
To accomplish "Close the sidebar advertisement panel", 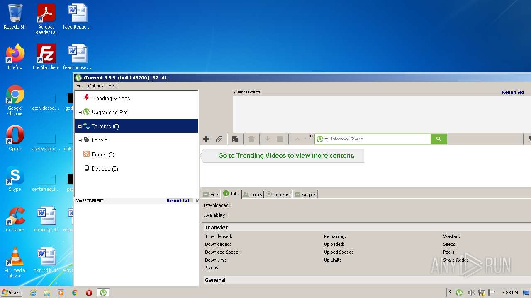I will 197,201.
